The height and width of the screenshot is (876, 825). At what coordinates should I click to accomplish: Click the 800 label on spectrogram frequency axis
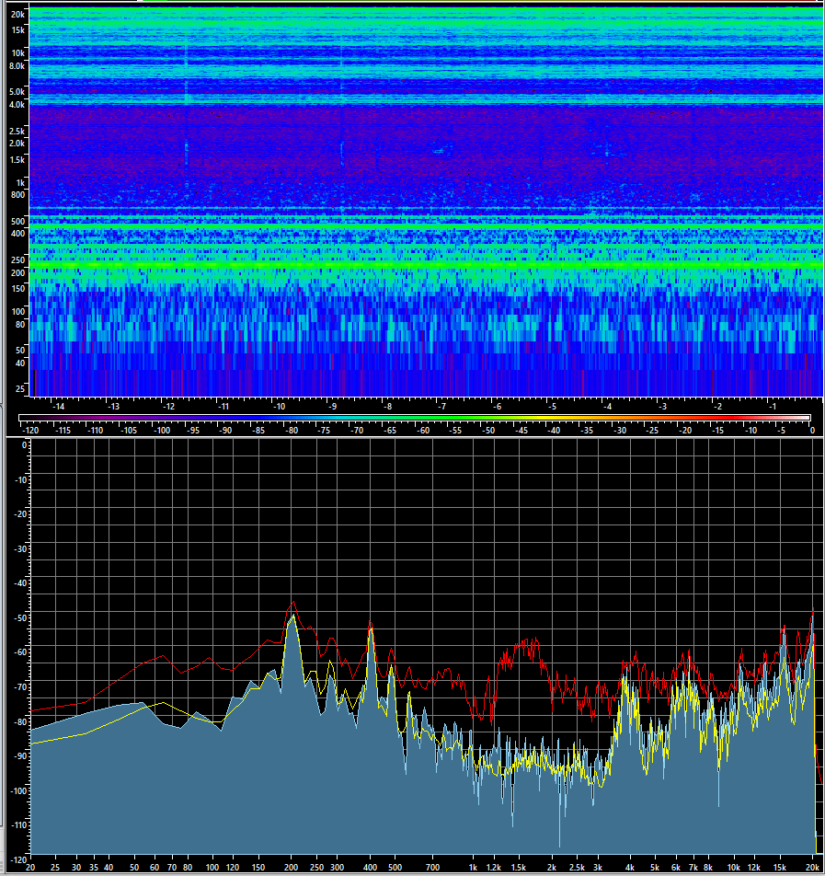point(17,195)
